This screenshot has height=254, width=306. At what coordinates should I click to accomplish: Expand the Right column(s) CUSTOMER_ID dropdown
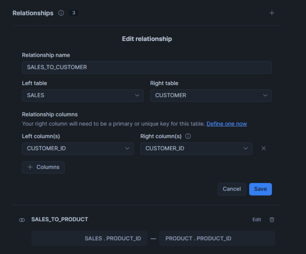click(196, 149)
